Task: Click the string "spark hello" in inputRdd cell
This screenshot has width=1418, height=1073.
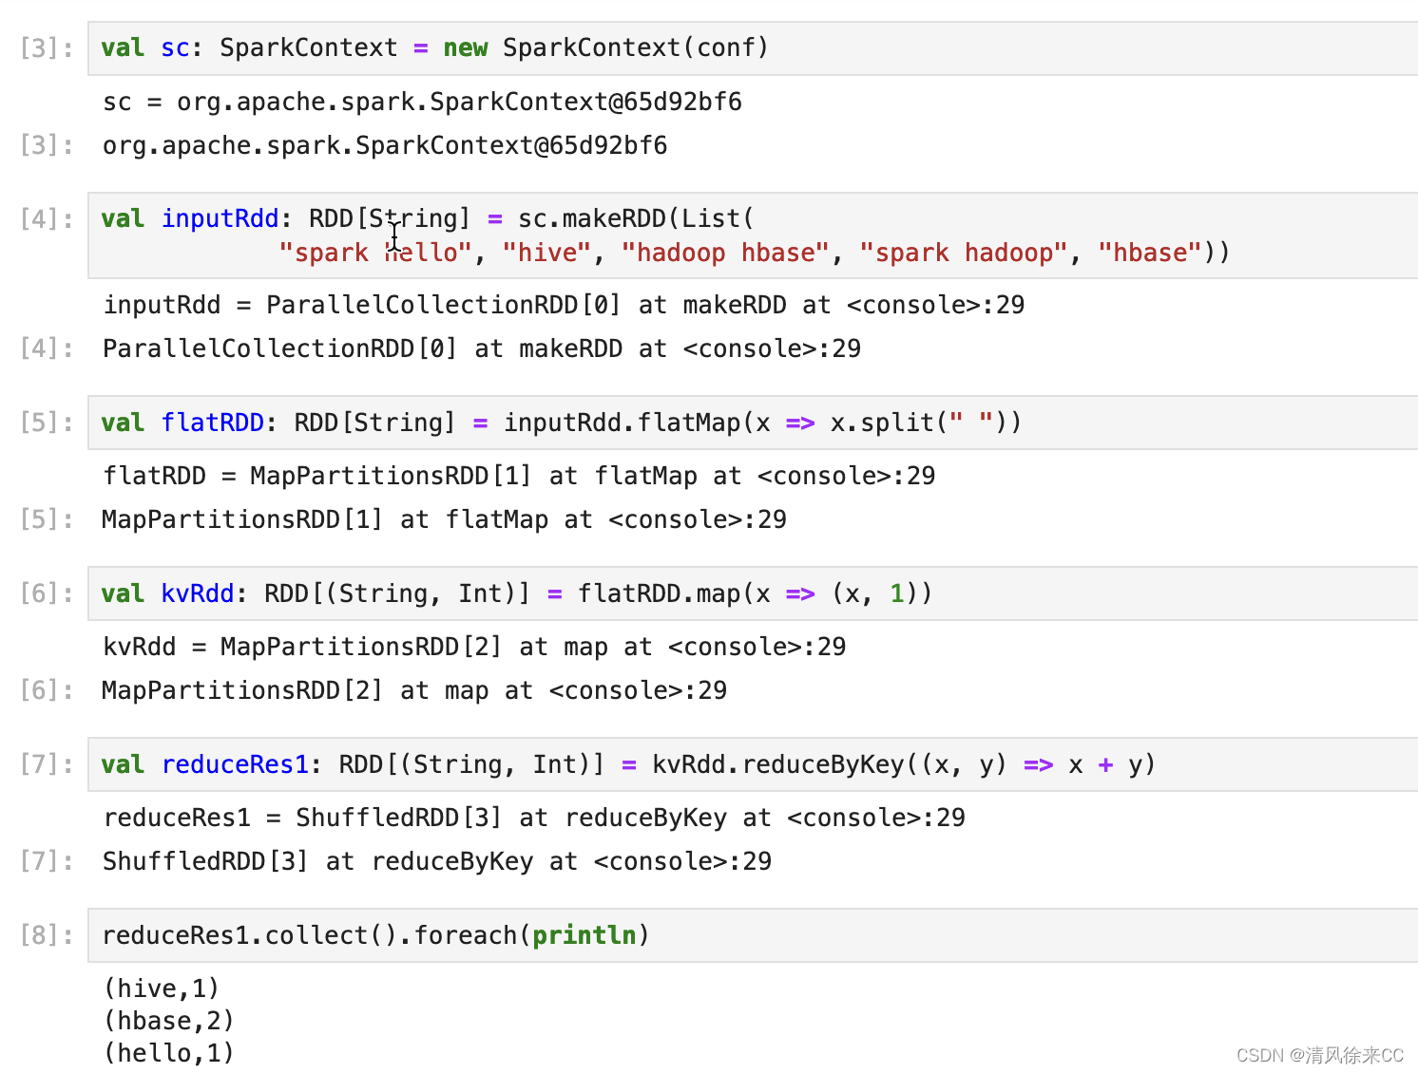Action: (375, 253)
